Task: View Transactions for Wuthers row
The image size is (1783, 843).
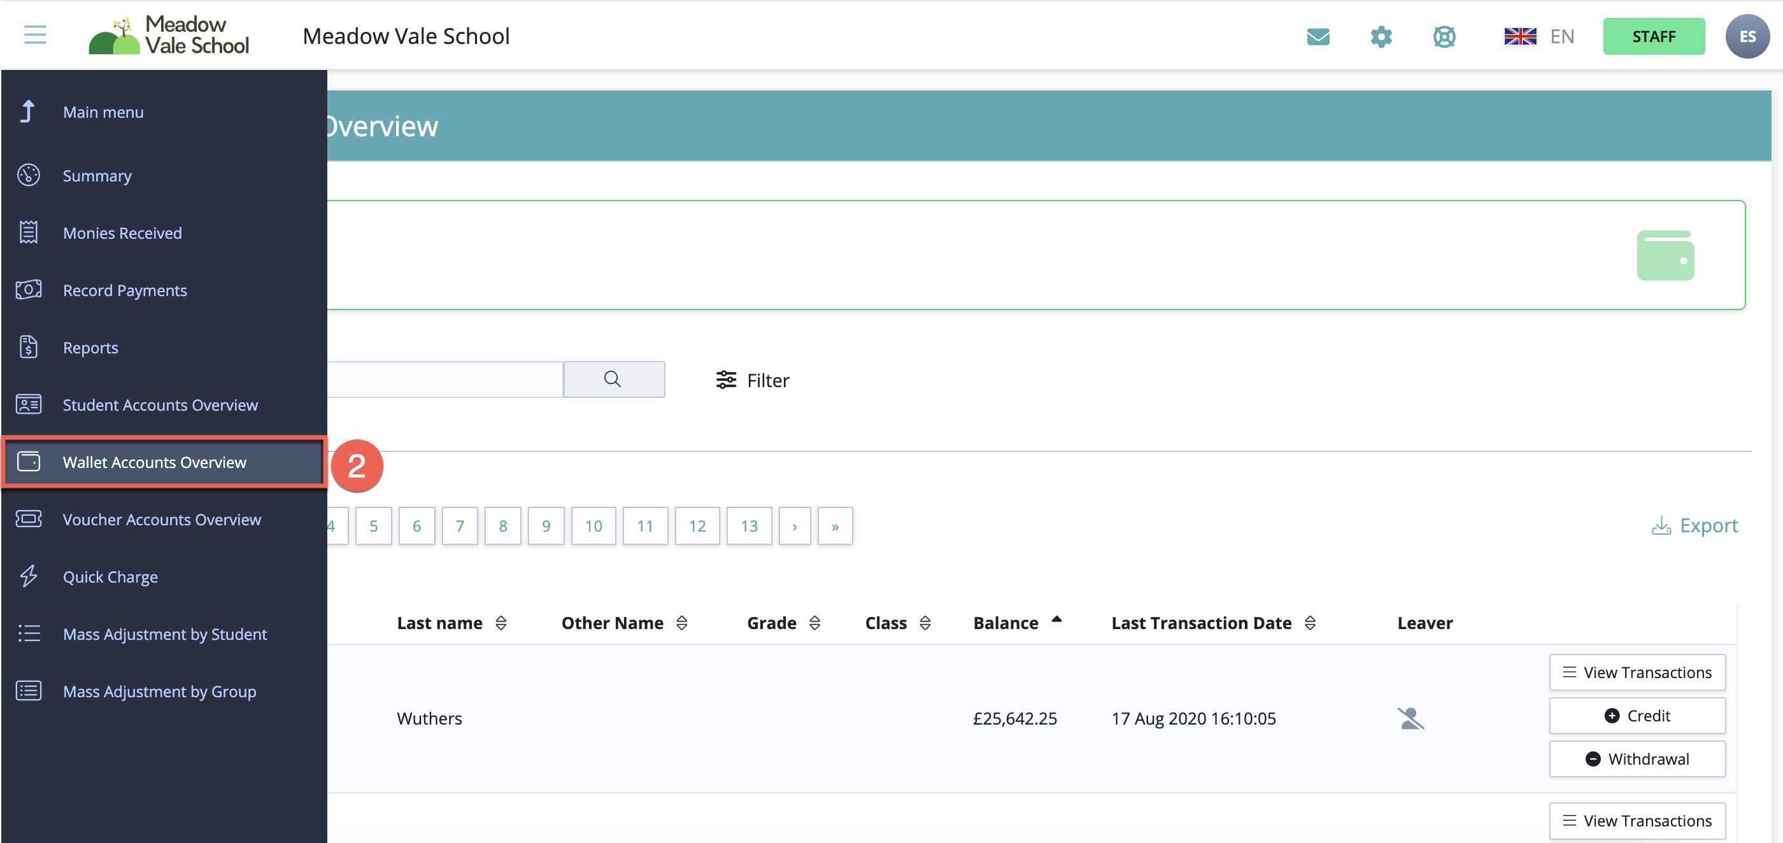Action: pyautogui.click(x=1637, y=672)
